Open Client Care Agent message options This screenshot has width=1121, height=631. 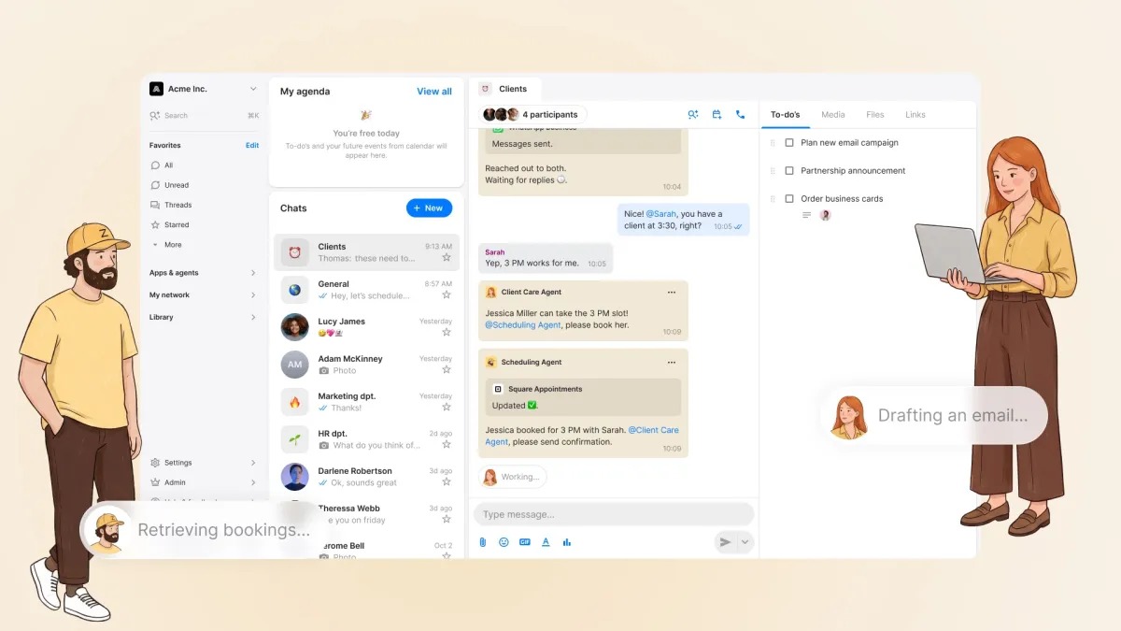click(671, 293)
